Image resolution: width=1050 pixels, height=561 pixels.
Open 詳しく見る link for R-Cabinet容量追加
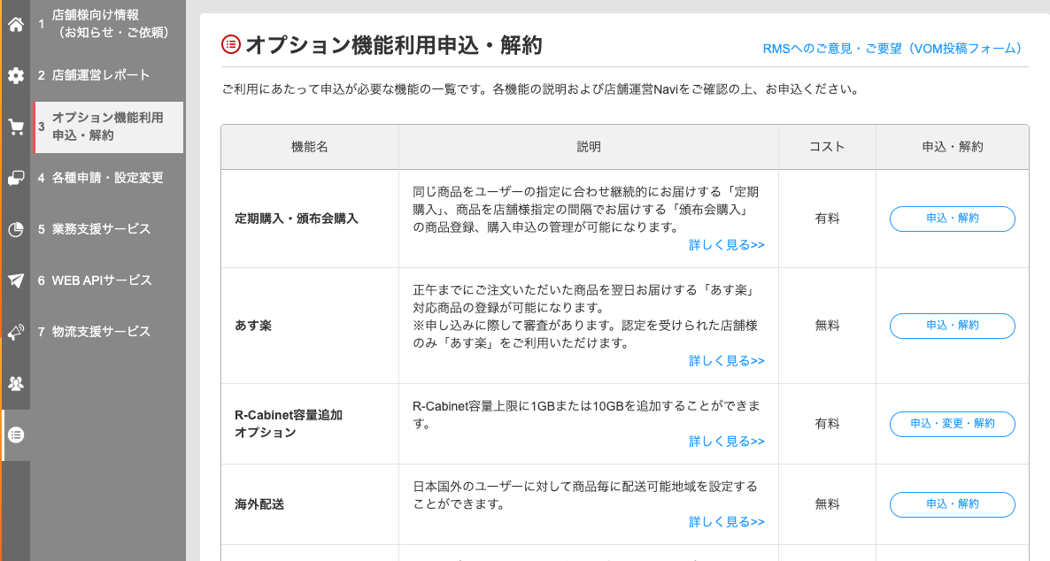coord(727,442)
